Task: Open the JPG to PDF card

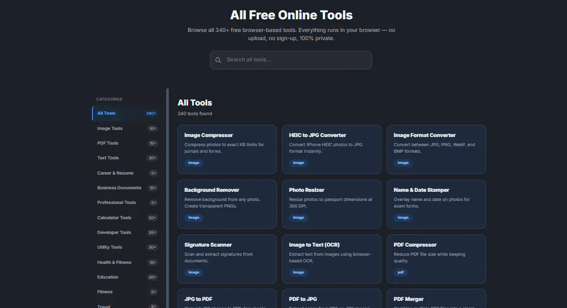Action: [x=227, y=298]
